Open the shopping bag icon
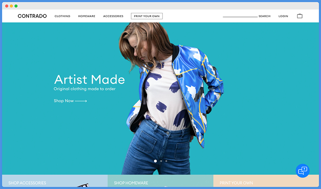Image resolution: width=321 pixels, height=189 pixels. coord(300,16)
